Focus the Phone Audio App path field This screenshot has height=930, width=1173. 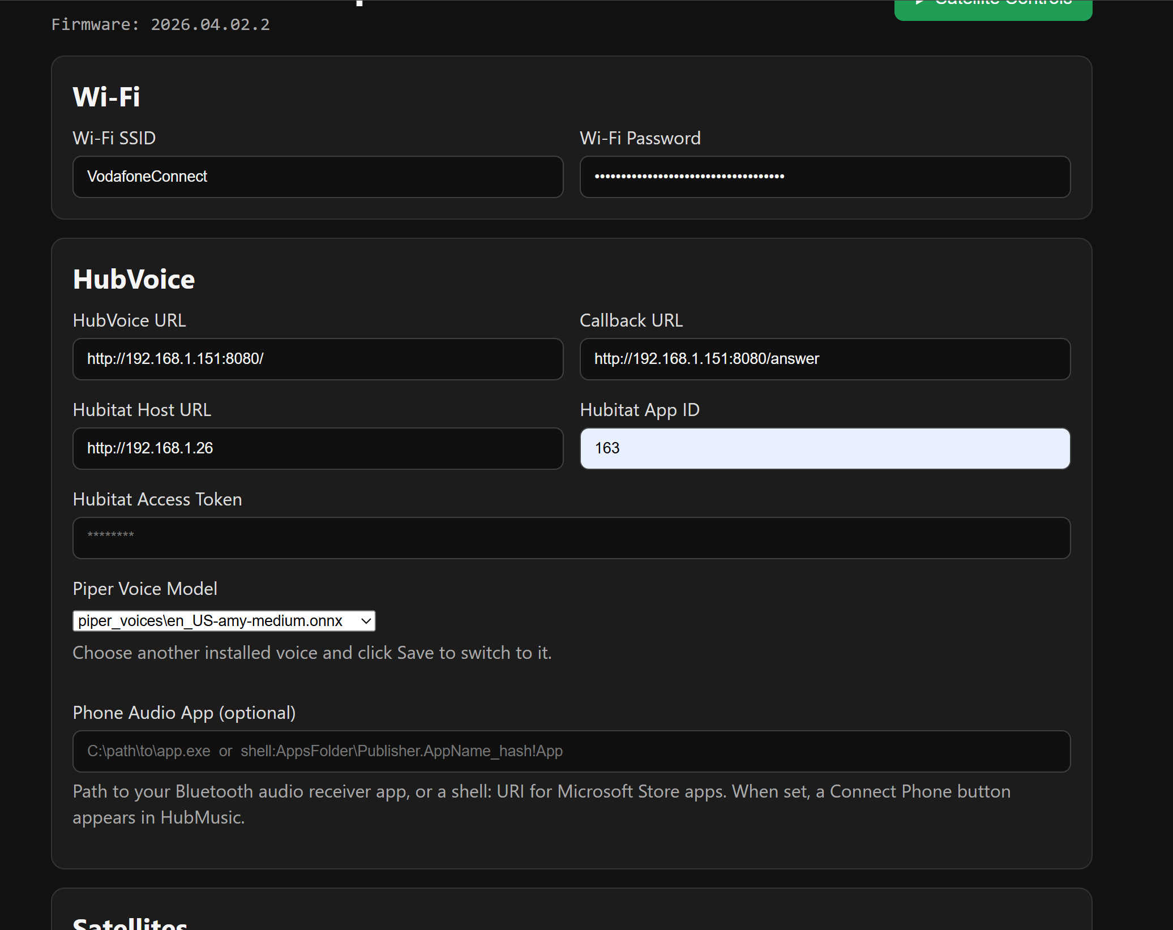coord(571,751)
